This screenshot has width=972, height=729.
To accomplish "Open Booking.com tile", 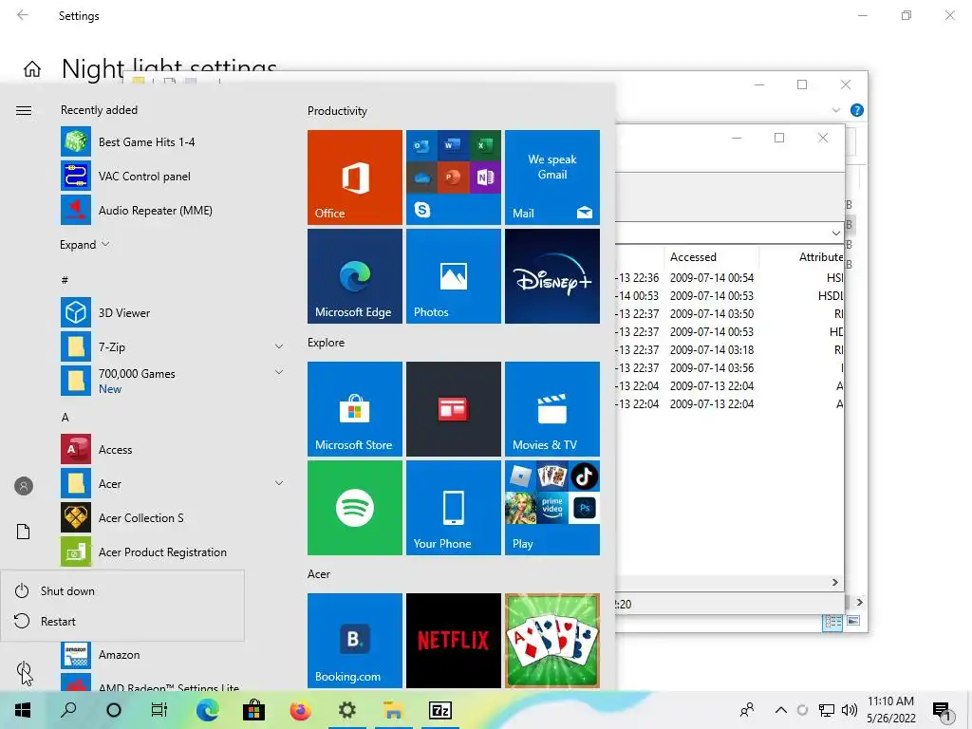I will (x=355, y=641).
